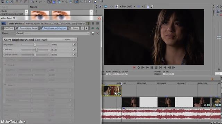Click the Event Pan/Crop icon on the upper track clip
Viewport: 222px width, 124px height.
point(116,93)
